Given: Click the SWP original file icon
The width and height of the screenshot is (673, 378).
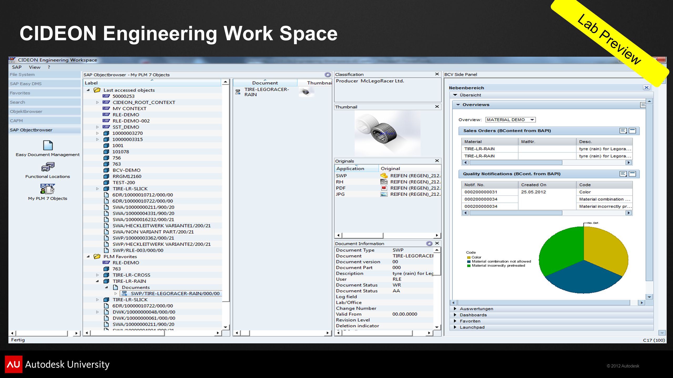Looking at the screenshot, I should (384, 176).
